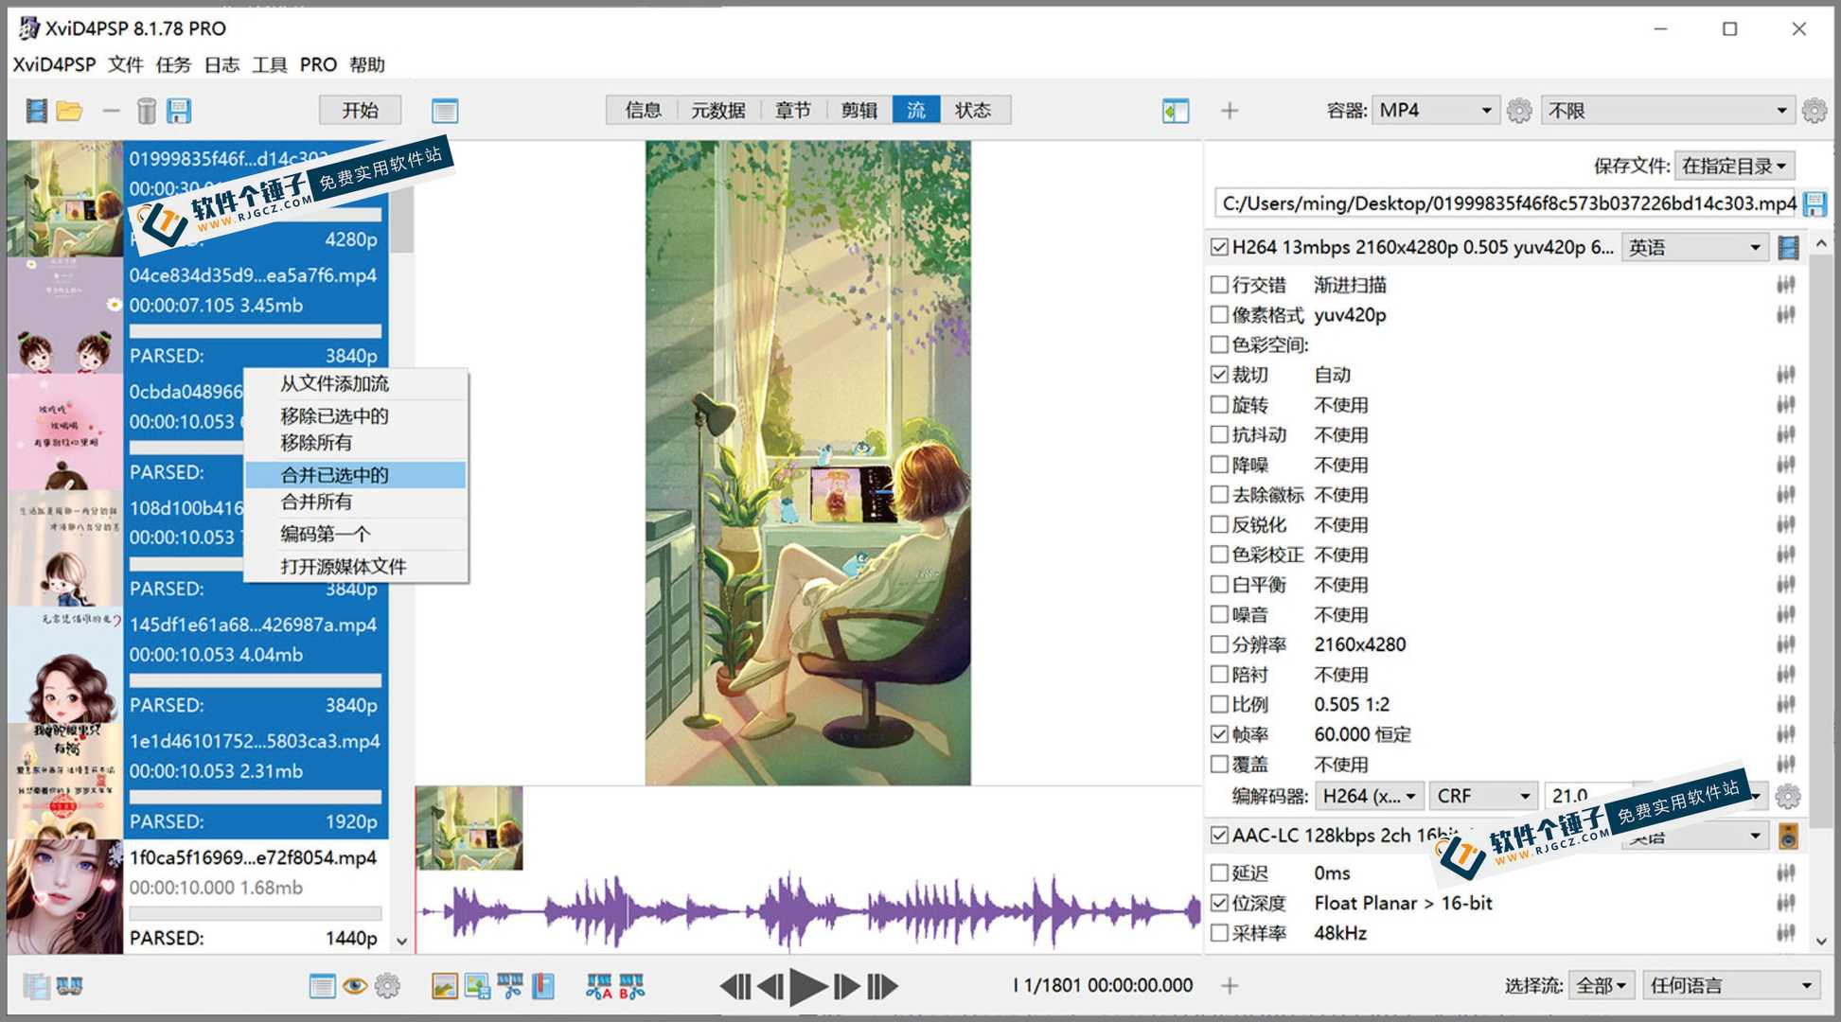The height and width of the screenshot is (1022, 1841).
Task: Enable the 旋转 (rotate) option checkbox
Action: pos(1221,404)
